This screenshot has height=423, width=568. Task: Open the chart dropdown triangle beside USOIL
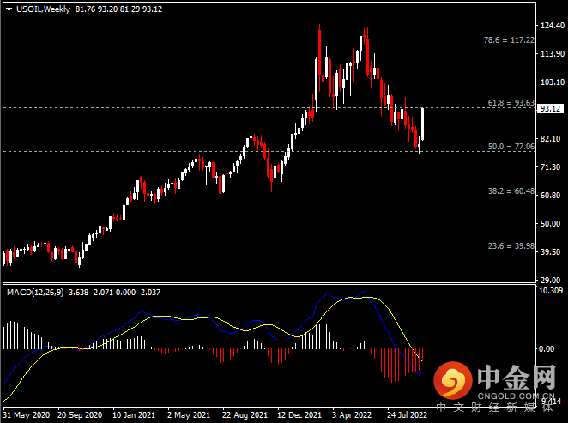[x=9, y=9]
